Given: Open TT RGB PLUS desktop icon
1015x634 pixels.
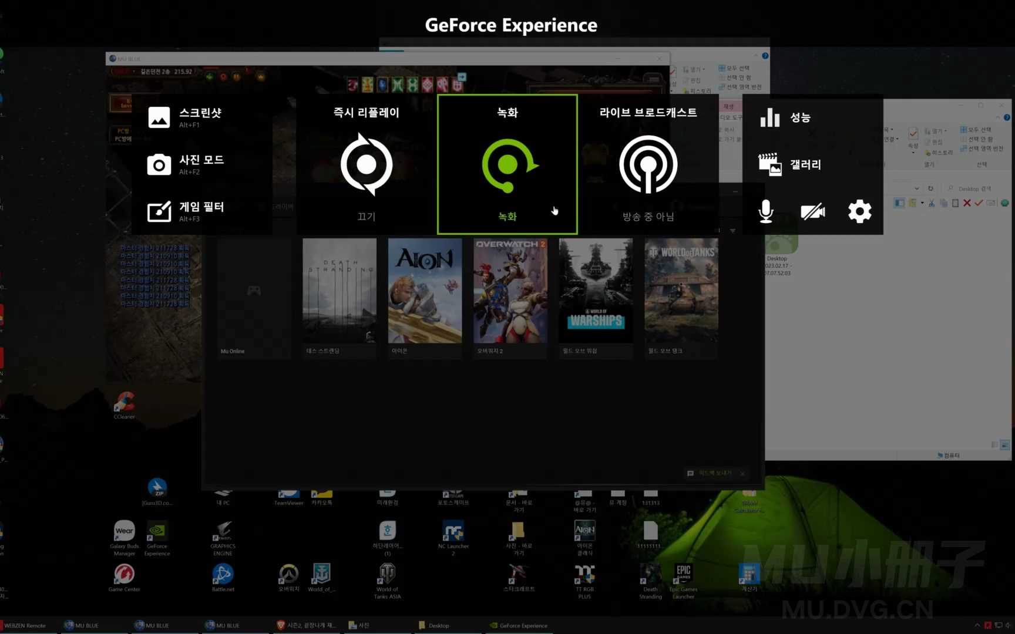Looking at the screenshot, I should pos(584,581).
